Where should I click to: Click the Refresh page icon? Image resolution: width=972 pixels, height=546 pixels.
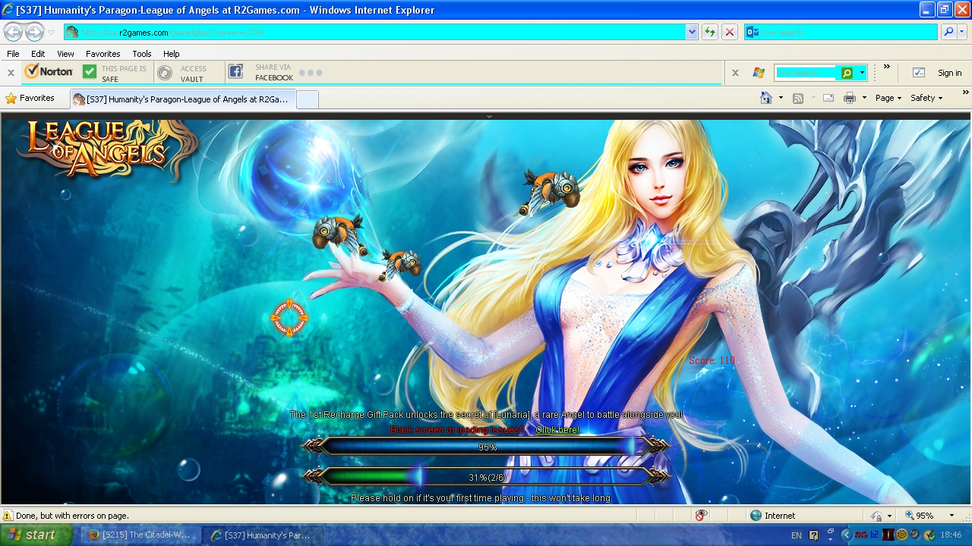pos(710,32)
